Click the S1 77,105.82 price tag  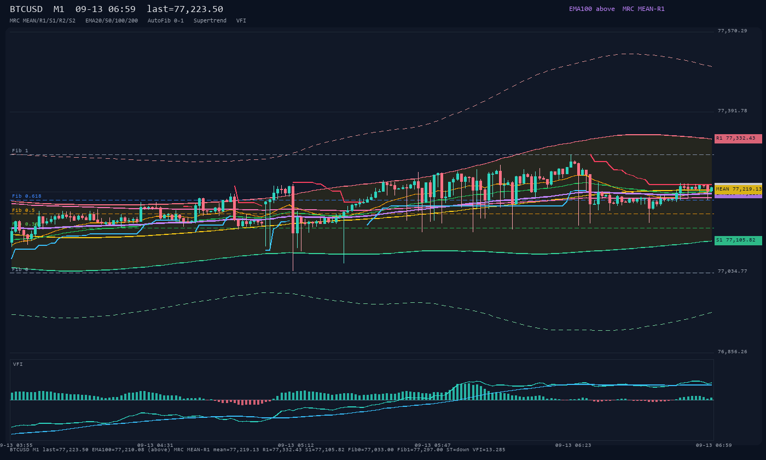pos(738,240)
